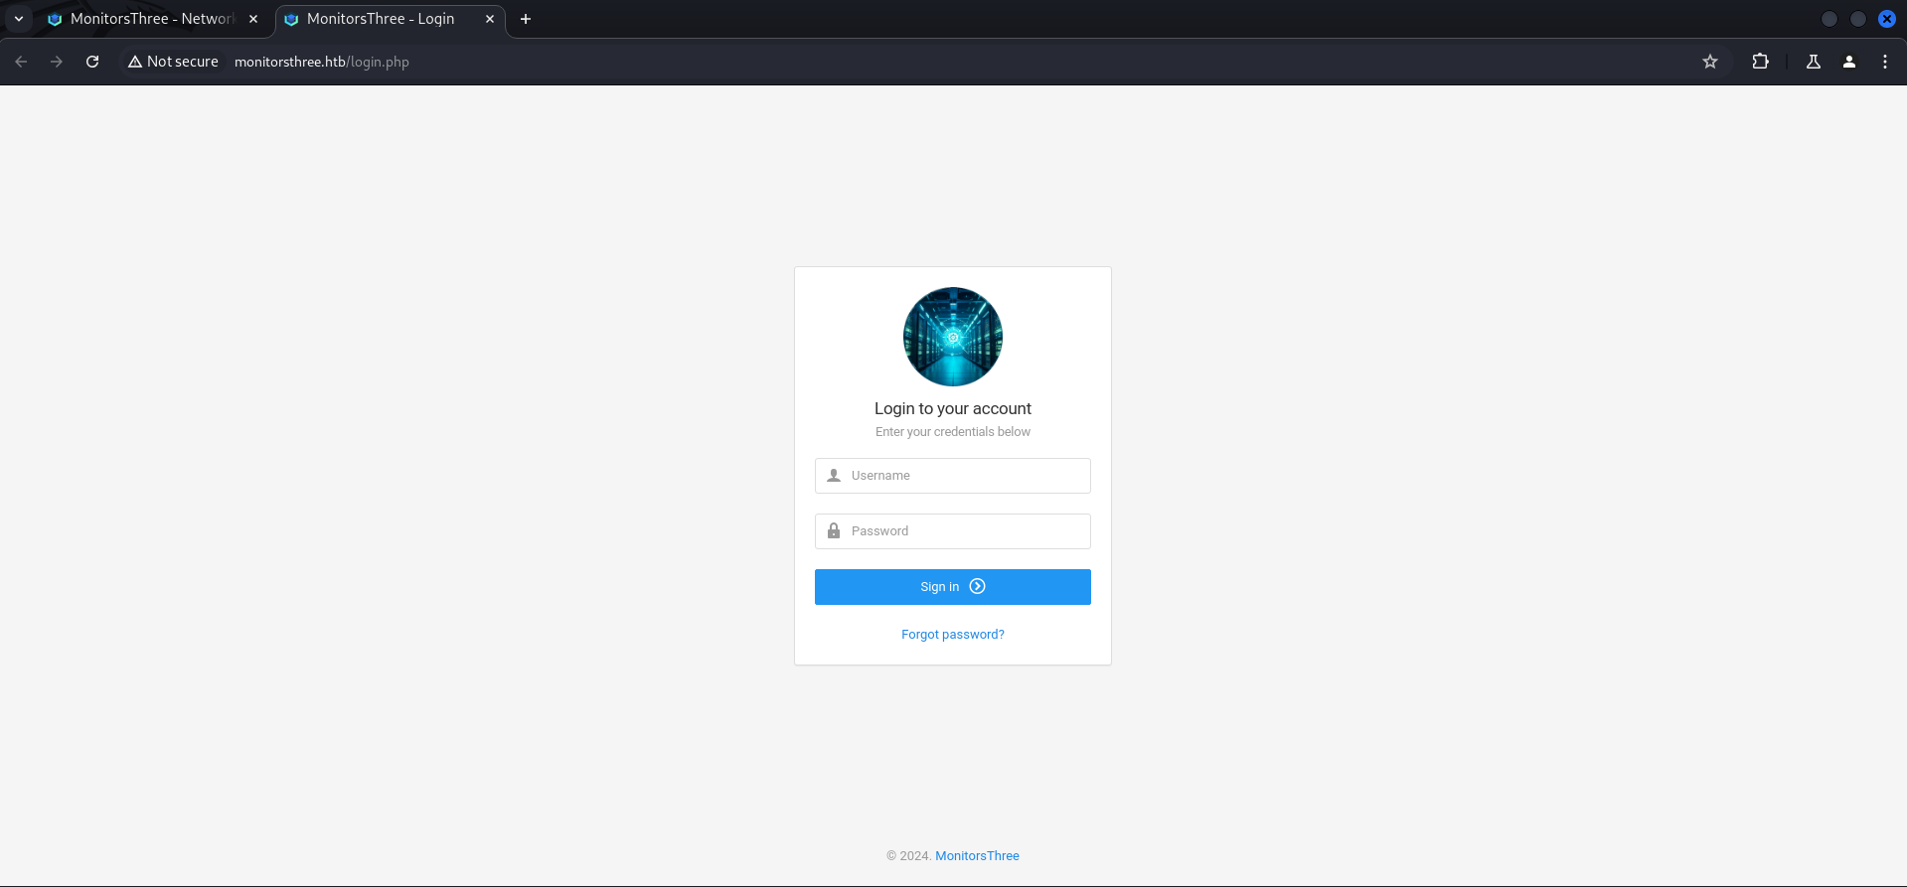Click the MonitorsThree footer link
The width and height of the screenshot is (1907, 887).
click(977, 856)
